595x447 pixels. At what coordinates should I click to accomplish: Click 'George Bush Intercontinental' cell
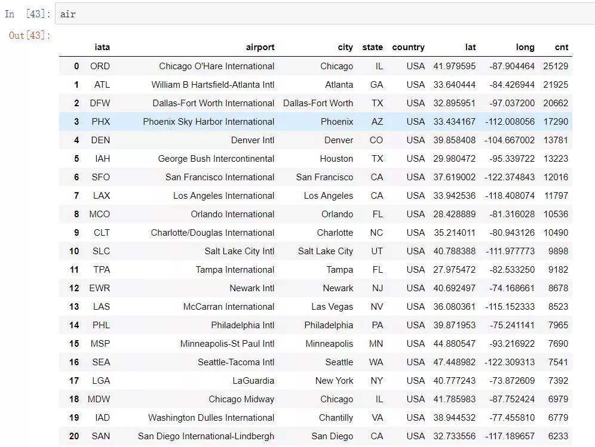tap(216, 159)
